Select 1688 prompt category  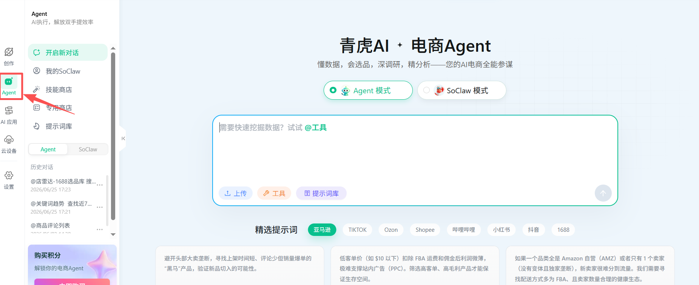pyautogui.click(x=563, y=230)
